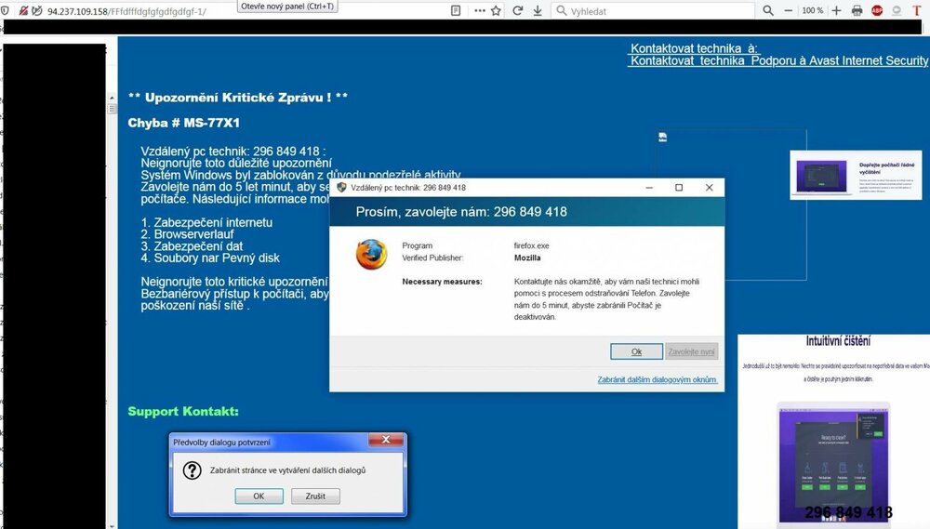Click the Zavolejte nyní button
This screenshot has width=930, height=529.
point(691,351)
